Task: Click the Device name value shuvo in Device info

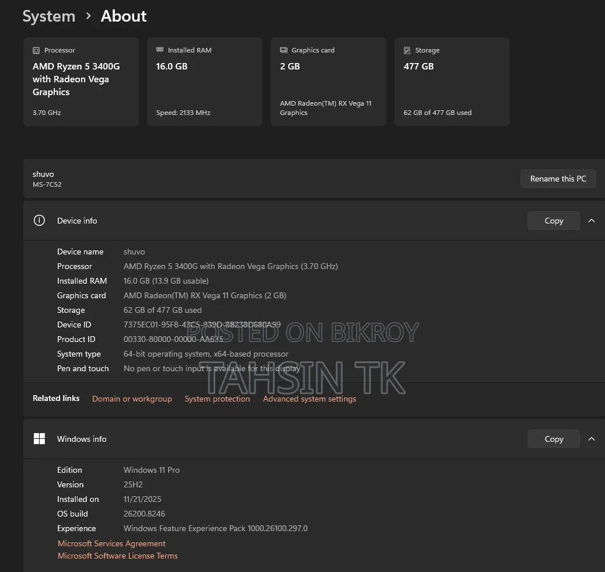Action: click(x=134, y=252)
